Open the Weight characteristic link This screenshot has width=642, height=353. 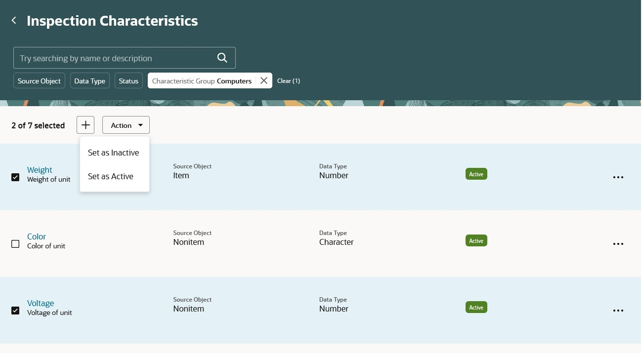40,170
